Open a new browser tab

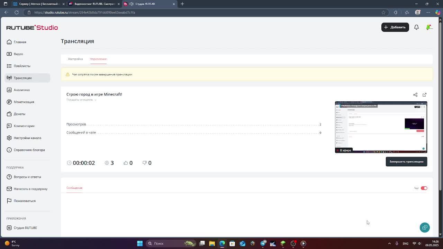click(x=182, y=4)
